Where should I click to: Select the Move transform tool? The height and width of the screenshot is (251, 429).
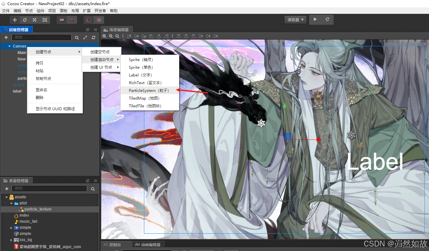(15, 20)
